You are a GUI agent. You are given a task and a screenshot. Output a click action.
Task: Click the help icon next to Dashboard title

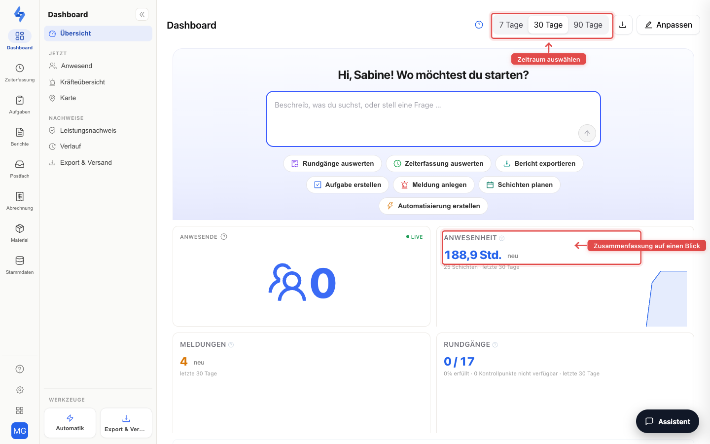479,25
